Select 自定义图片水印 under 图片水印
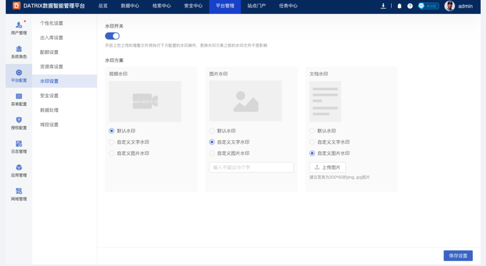This screenshot has width=486, height=266. click(x=211, y=153)
